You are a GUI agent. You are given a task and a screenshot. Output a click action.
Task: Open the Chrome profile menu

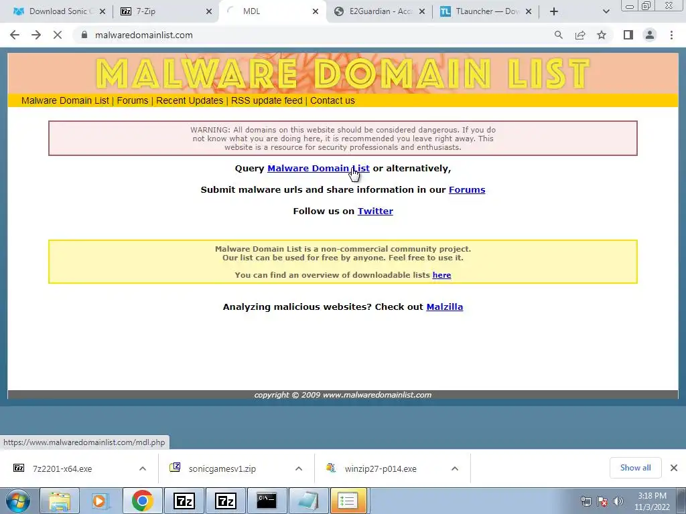(x=650, y=35)
